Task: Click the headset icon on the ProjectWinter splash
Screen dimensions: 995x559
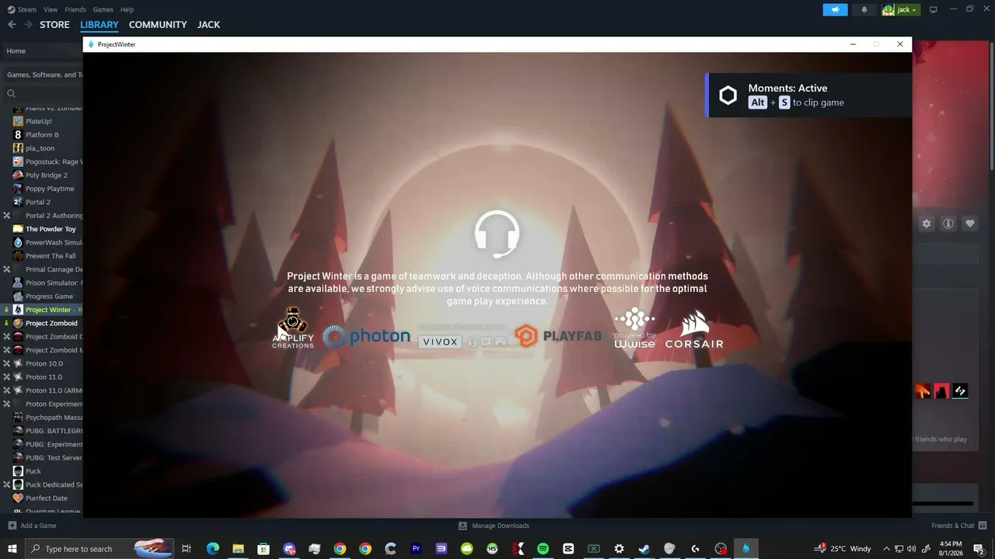Action: click(x=497, y=234)
